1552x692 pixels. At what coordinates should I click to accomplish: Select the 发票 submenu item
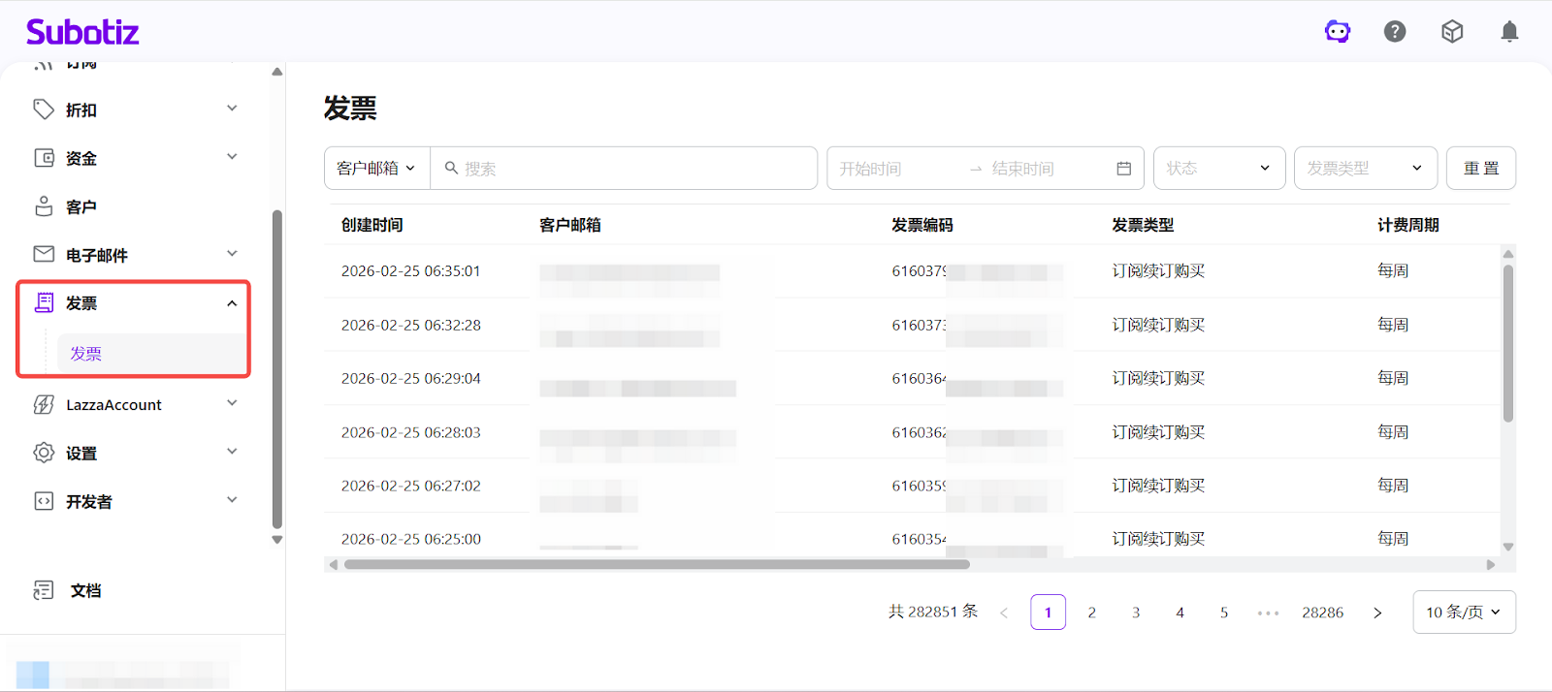86,354
